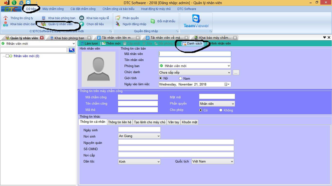This screenshot has height=186, width=332.
Task: Switch to Máy chấm công ribbon tab
Action: coord(54,9)
